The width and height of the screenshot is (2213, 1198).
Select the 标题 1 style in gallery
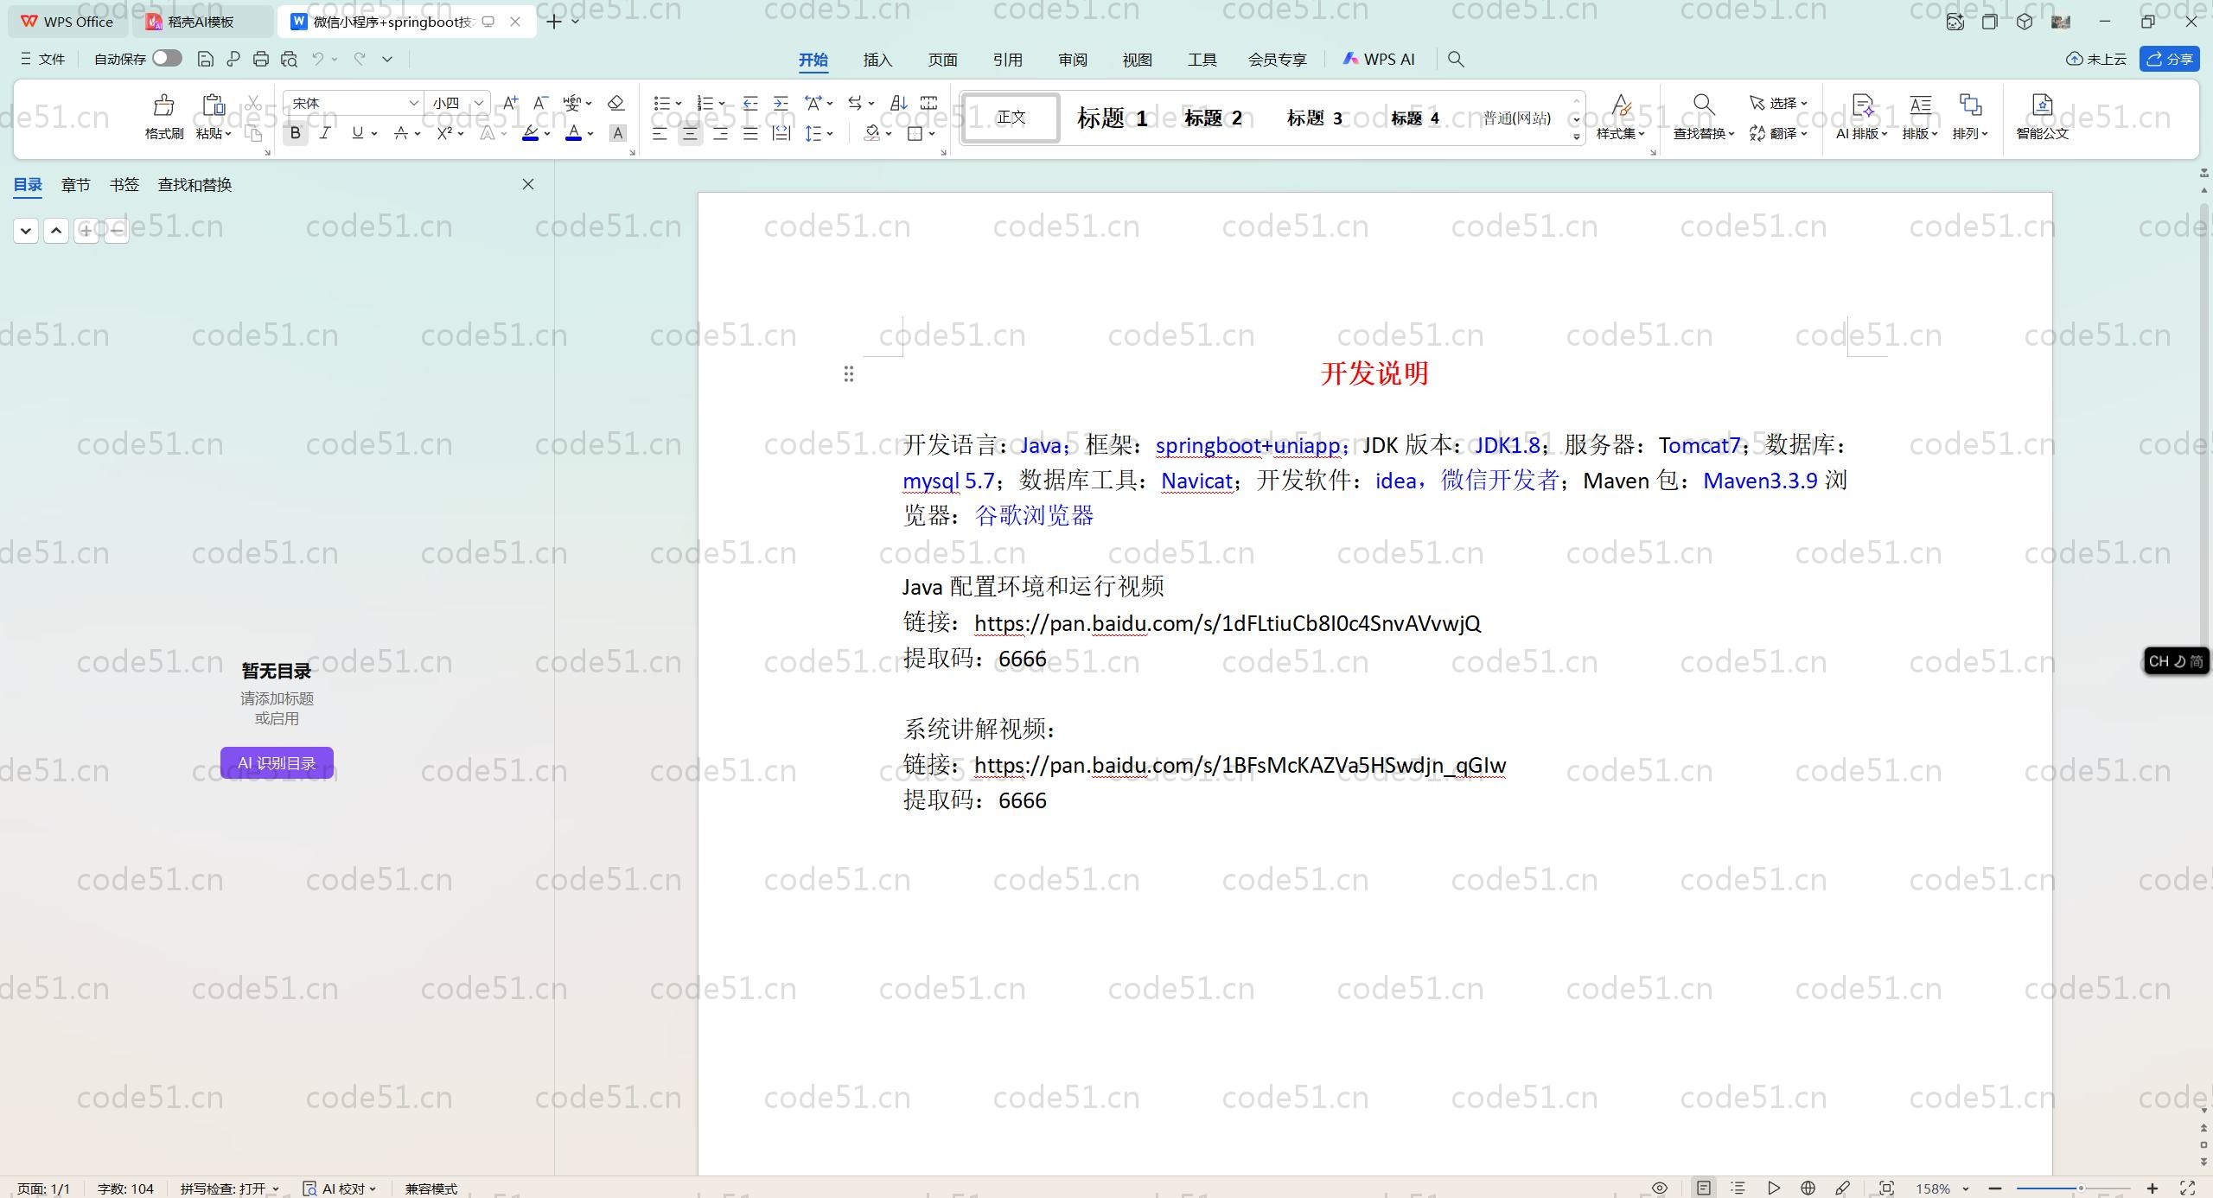click(1112, 118)
